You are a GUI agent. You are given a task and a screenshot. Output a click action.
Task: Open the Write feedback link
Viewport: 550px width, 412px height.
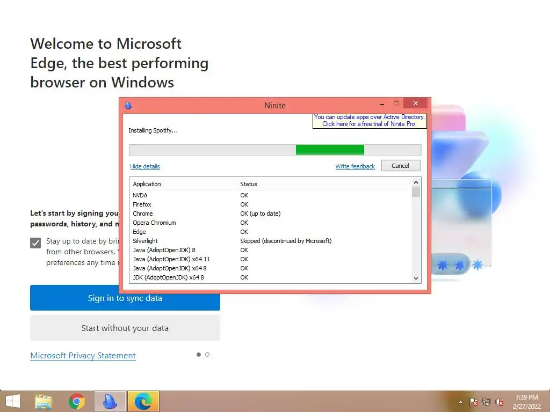pyautogui.click(x=355, y=166)
